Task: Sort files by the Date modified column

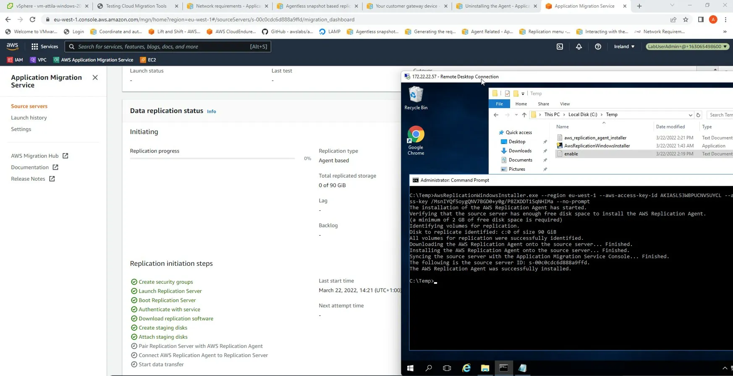Action: (x=670, y=127)
